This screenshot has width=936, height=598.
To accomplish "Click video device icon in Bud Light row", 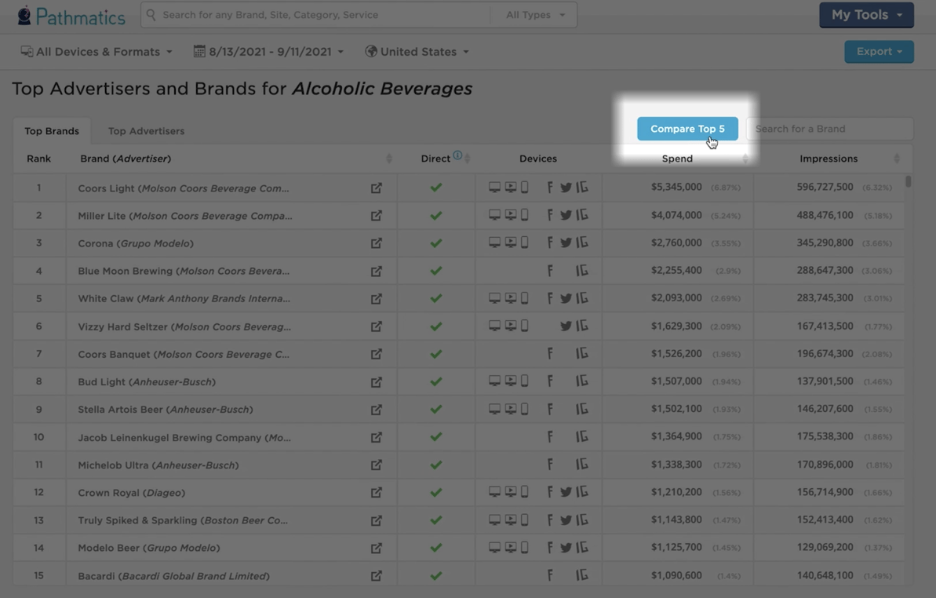I will 511,381.
